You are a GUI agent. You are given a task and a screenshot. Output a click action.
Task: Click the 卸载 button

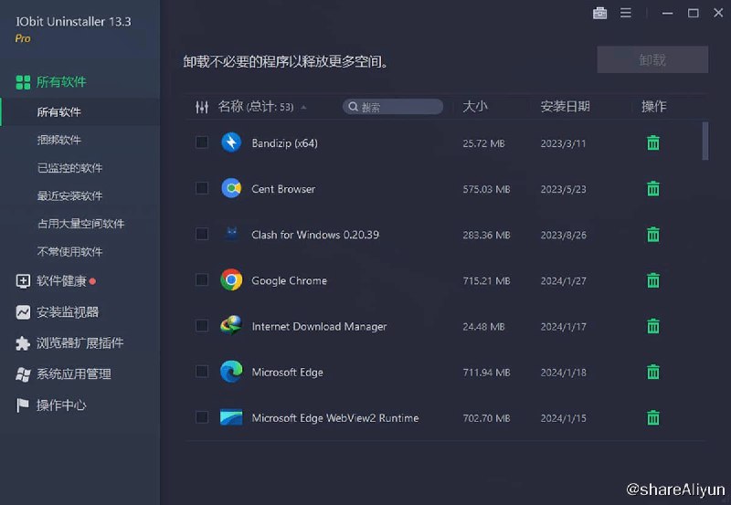[x=652, y=59]
